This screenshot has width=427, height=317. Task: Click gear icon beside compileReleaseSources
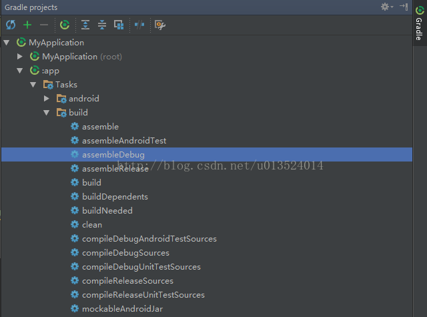point(75,280)
